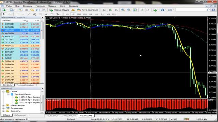Switch chart to Line Chart mode
The height and width of the screenshot is (122, 218).
[x=116, y=10]
